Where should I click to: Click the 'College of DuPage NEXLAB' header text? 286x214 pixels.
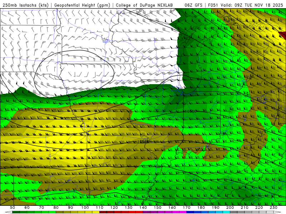pyautogui.click(x=144, y=5)
